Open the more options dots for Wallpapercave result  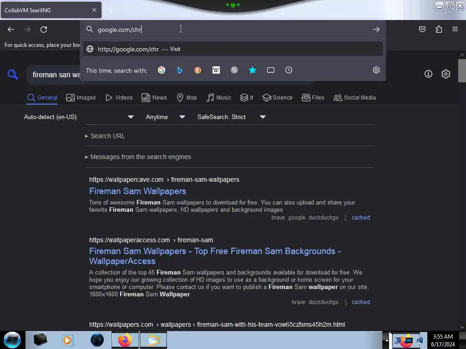(345, 218)
